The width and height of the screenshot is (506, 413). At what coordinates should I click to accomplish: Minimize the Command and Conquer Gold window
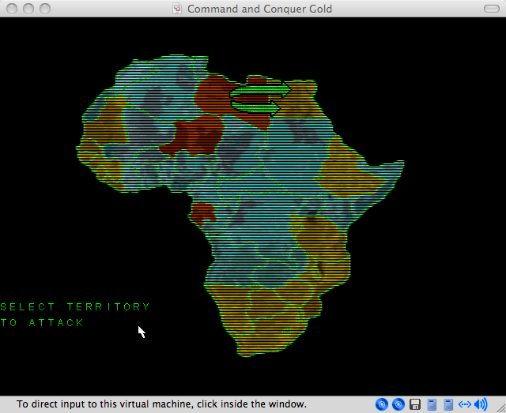[x=28, y=9]
